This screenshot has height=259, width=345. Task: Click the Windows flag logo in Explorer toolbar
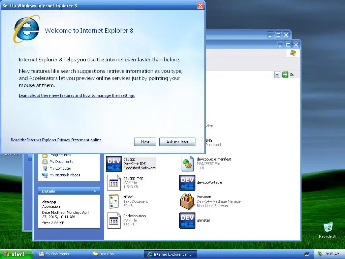coord(293,53)
